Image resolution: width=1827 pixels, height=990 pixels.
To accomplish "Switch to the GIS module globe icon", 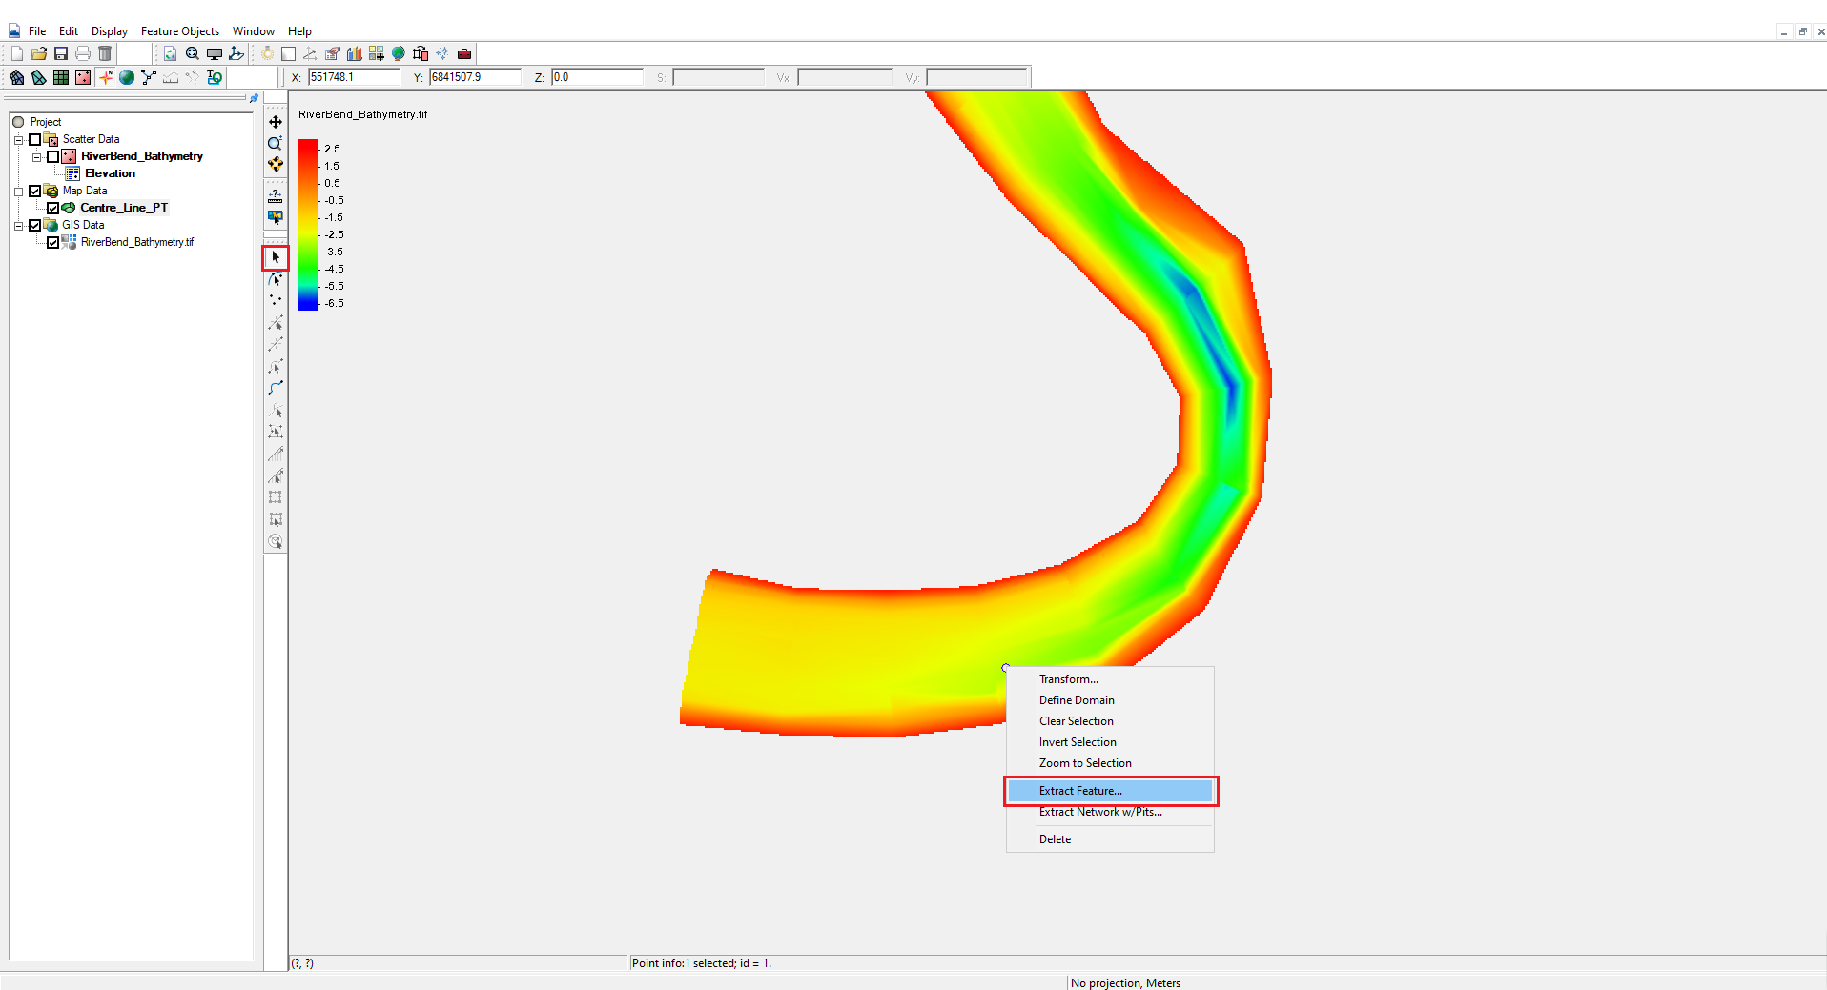I will tap(127, 77).
